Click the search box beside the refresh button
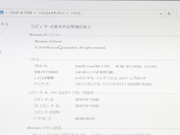The height and width of the screenshot is (135, 180). 178,13
